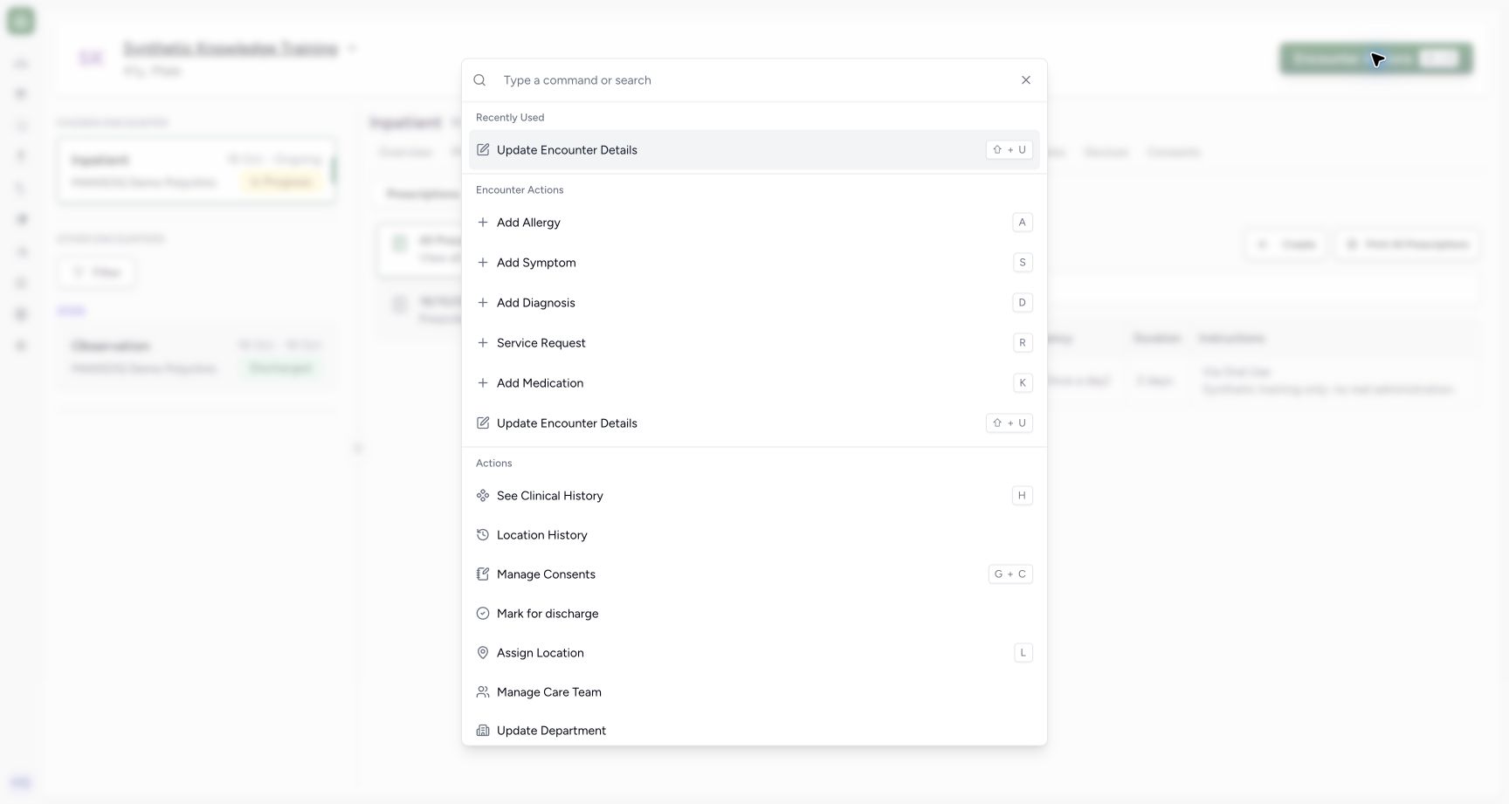Open Service Request command

coord(754,343)
